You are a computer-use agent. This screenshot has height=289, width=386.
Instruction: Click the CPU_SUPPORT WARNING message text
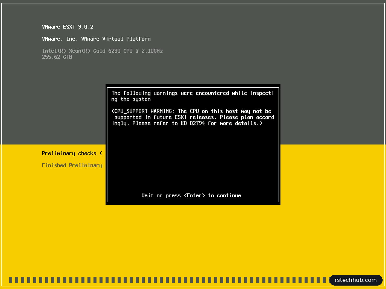pyautogui.click(x=193, y=117)
